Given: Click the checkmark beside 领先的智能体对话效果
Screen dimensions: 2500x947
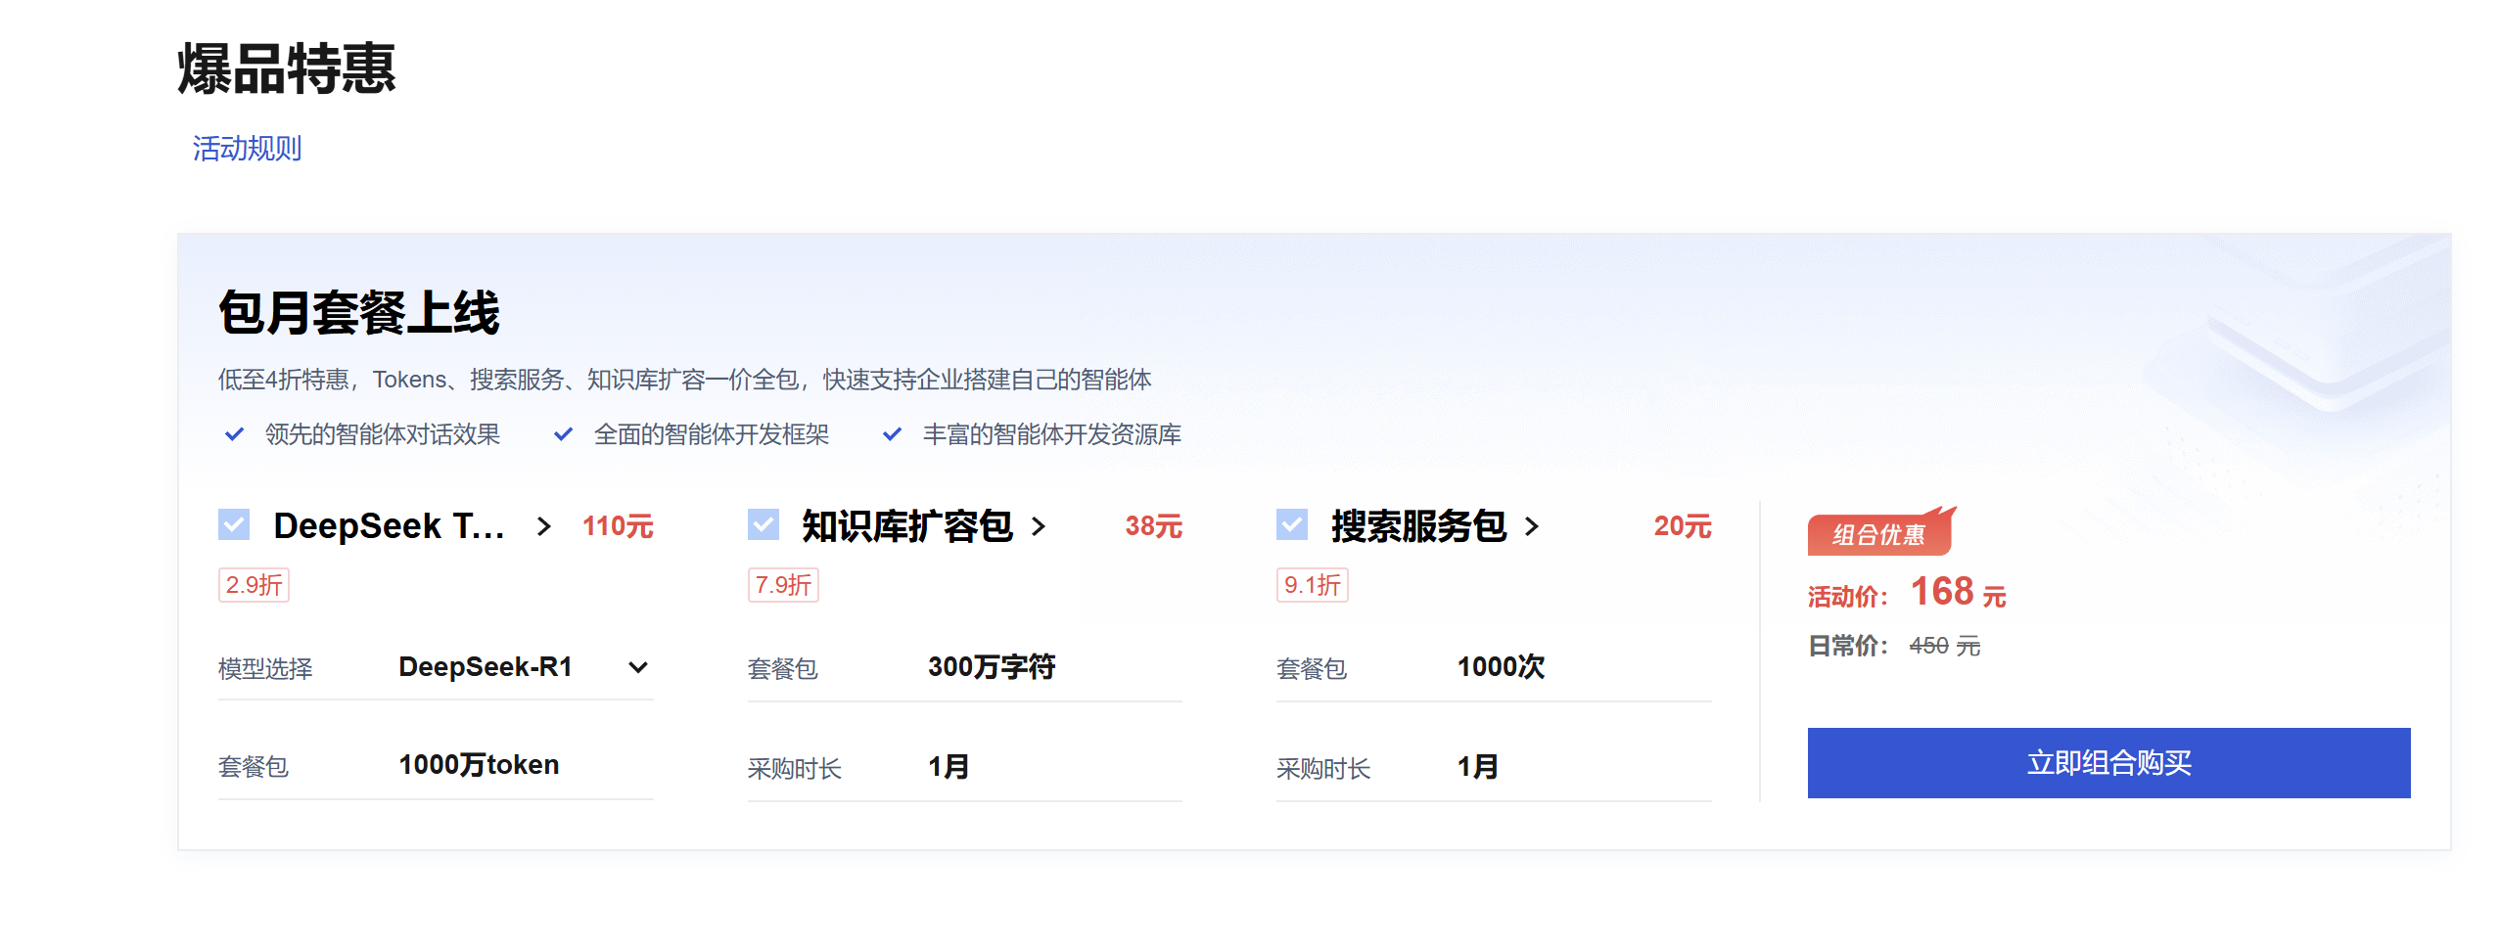Looking at the screenshot, I should [234, 433].
